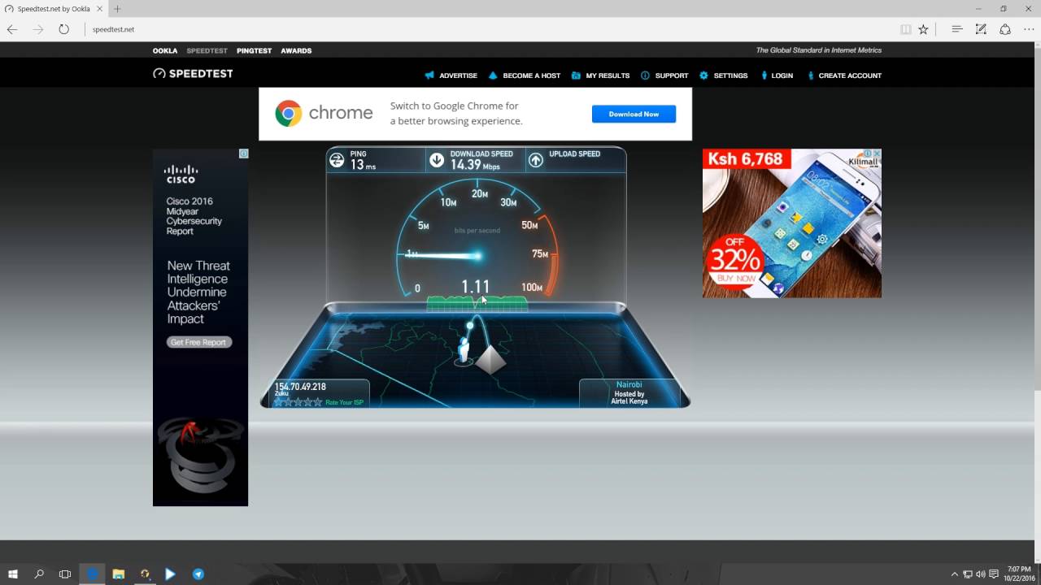The width and height of the screenshot is (1041, 585).
Task: Open the PINGTEST top menu link
Action: tap(254, 50)
